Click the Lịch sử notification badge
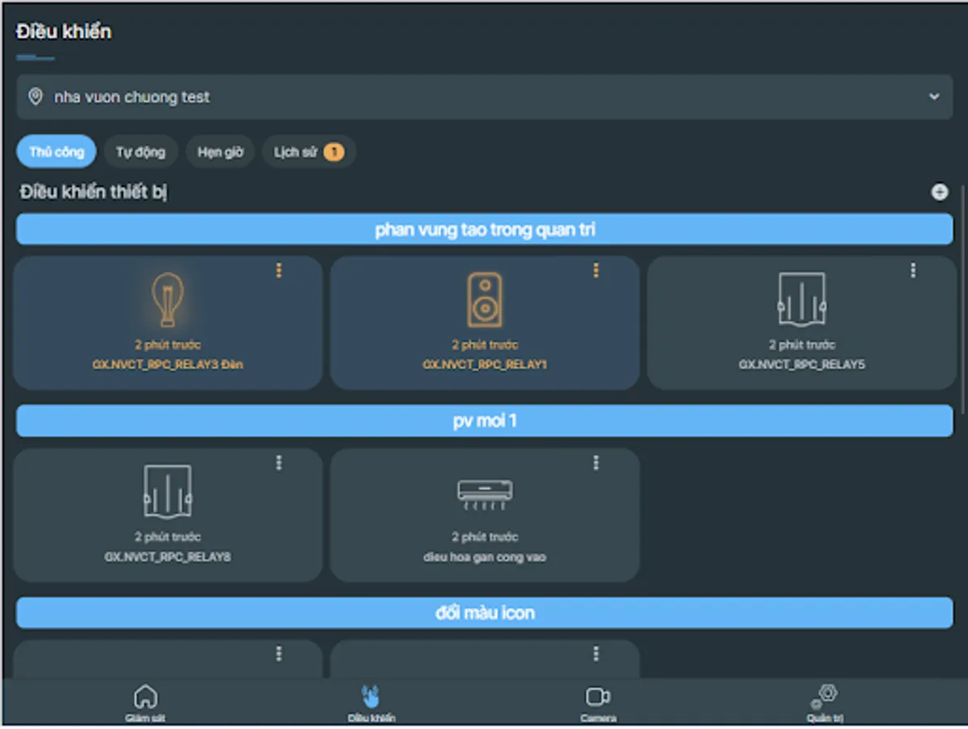 334,151
